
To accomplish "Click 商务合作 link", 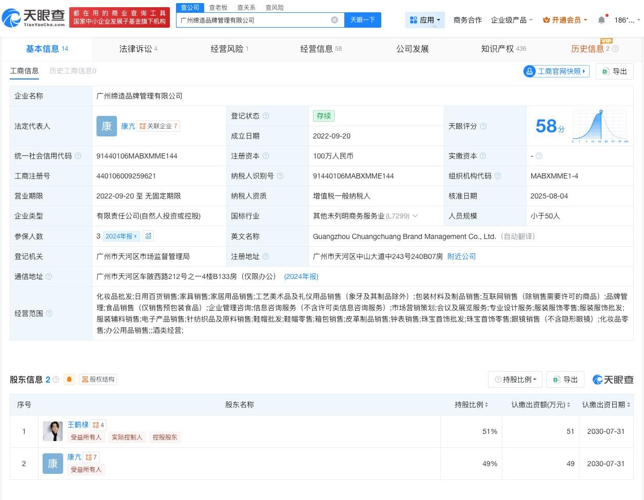I will [x=467, y=20].
